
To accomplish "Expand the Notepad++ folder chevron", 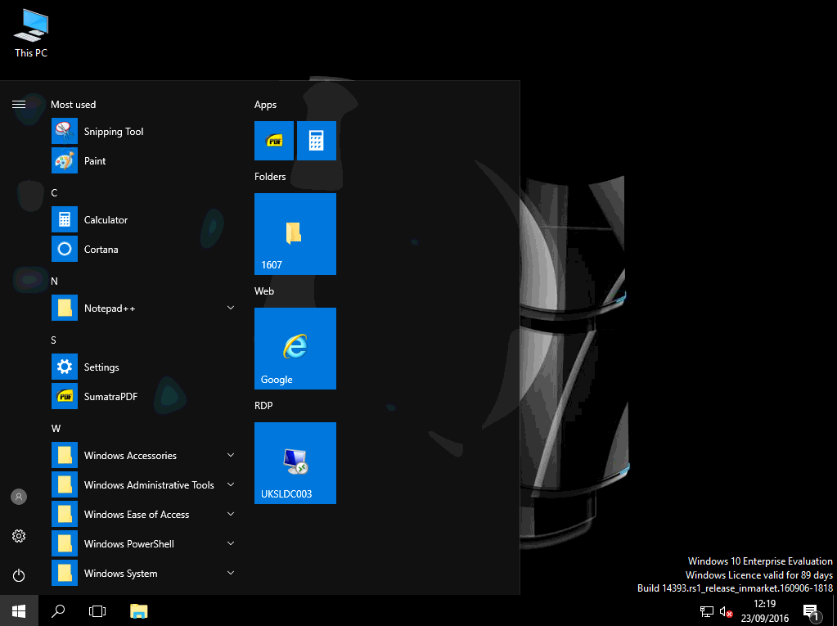I will point(231,308).
